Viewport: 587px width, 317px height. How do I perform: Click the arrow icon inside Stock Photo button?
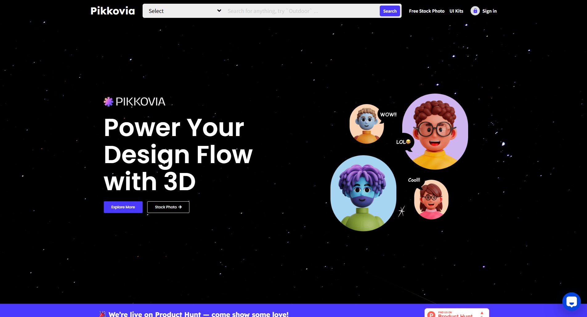tap(181, 207)
